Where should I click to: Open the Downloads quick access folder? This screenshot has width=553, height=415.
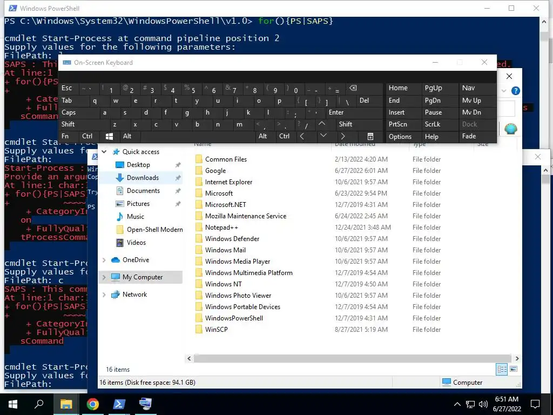click(143, 177)
